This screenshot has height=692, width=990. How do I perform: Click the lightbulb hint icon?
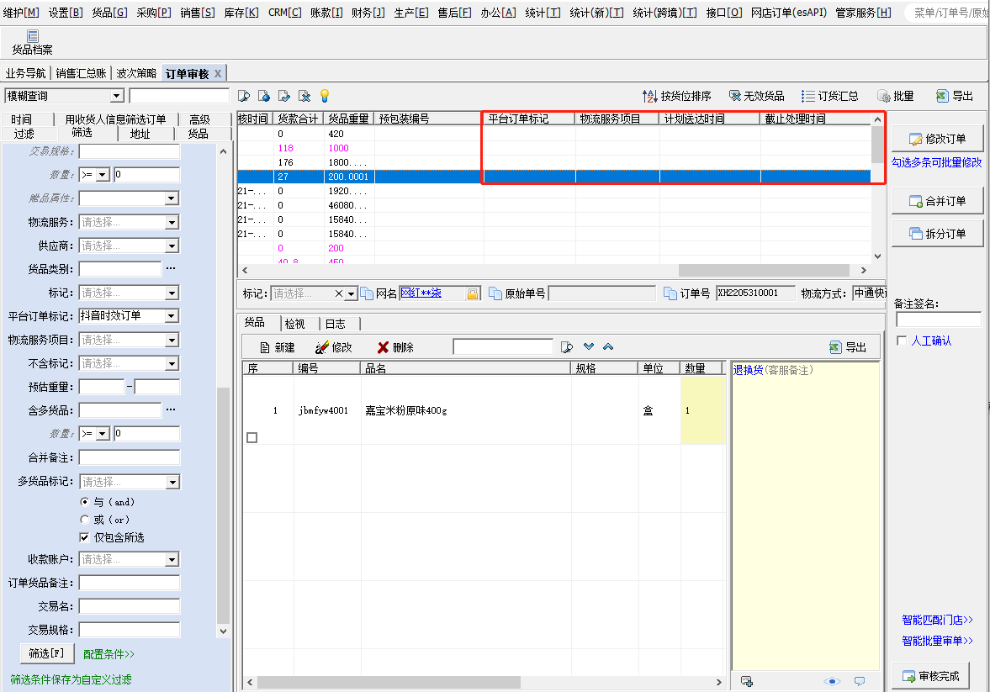coord(325,96)
